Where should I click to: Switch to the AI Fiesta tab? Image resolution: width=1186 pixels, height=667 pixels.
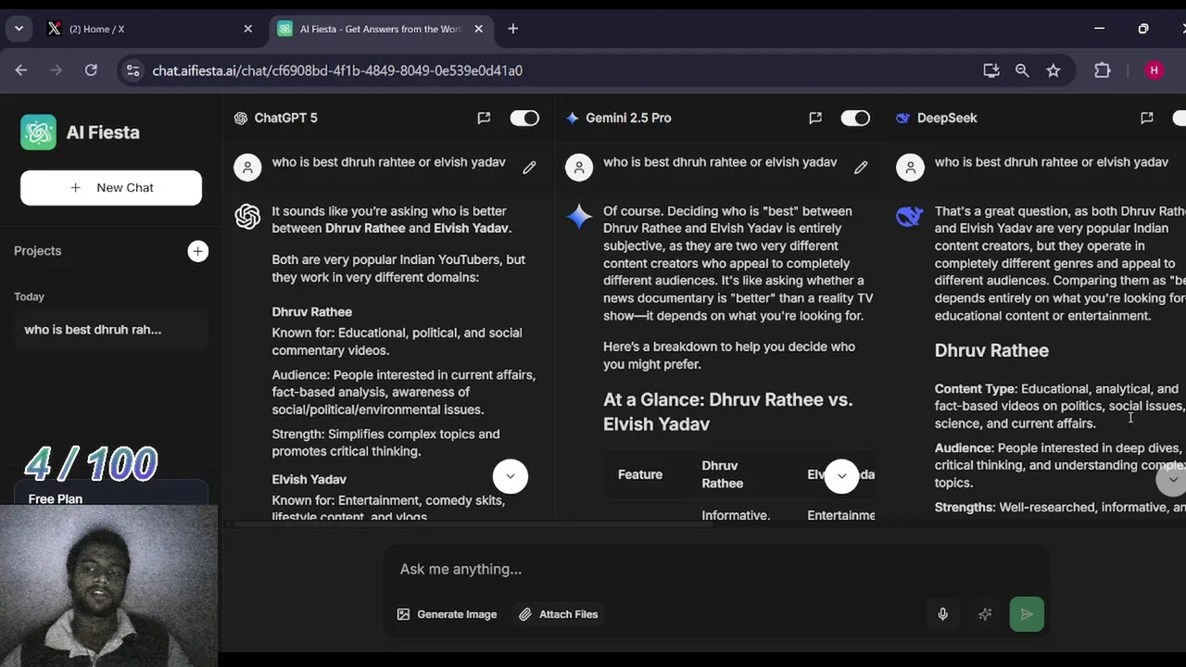pyautogui.click(x=380, y=29)
